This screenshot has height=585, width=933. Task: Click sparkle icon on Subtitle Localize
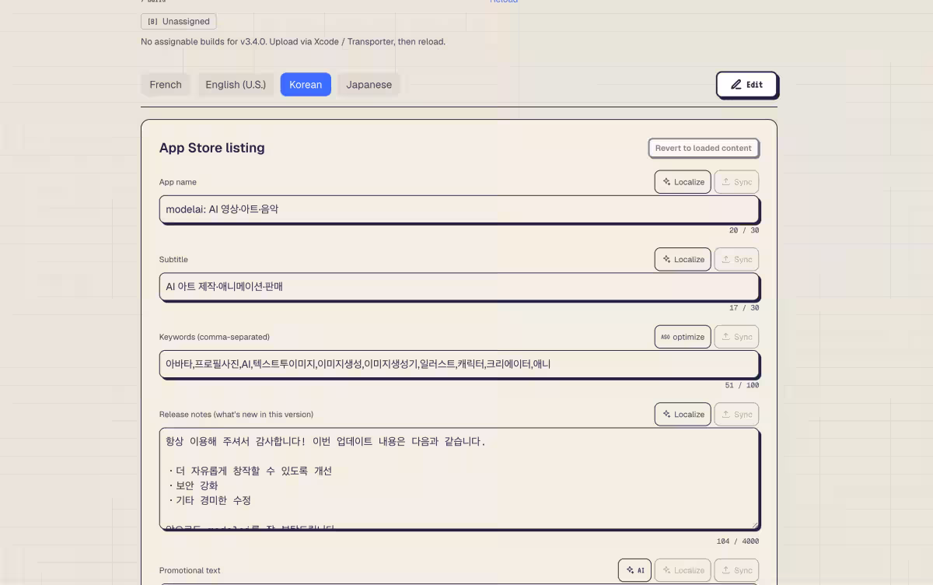tap(667, 260)
